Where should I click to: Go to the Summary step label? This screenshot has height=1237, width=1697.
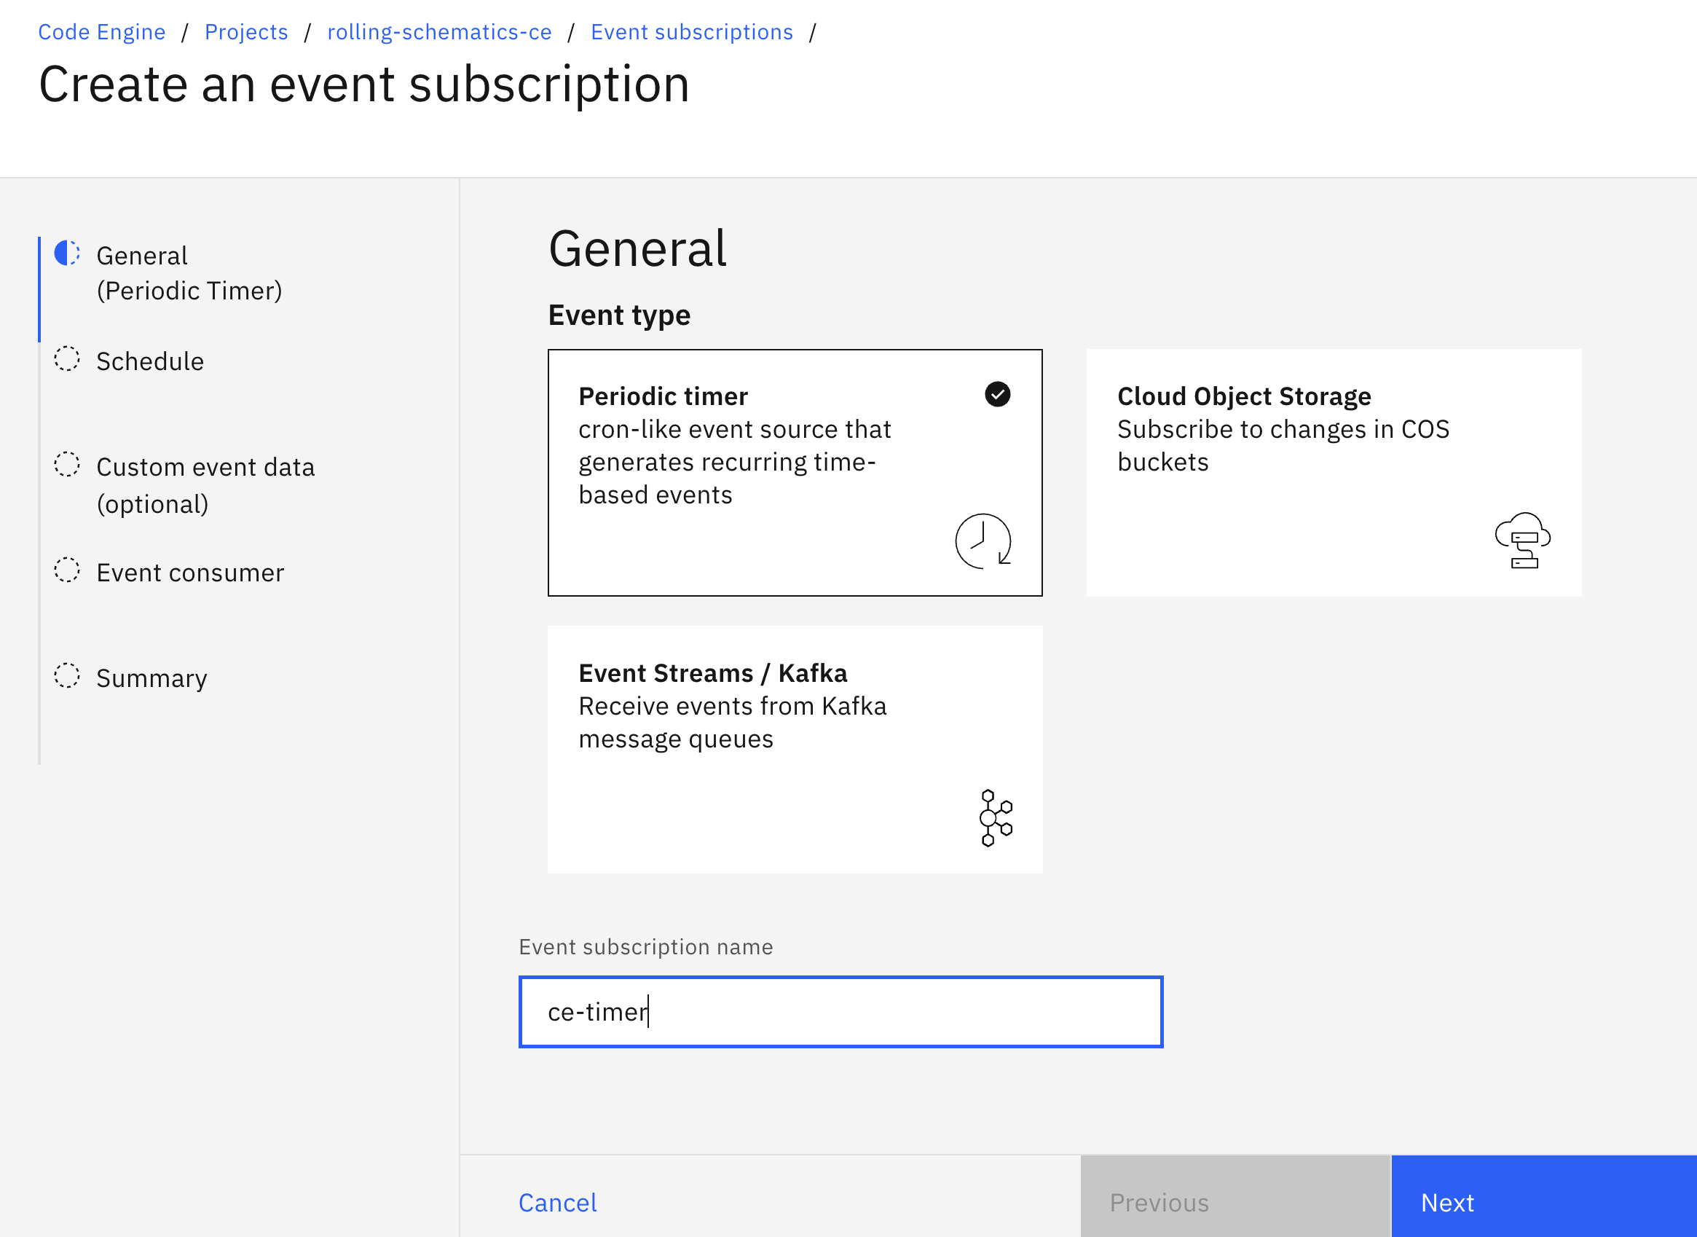point(151,678)
